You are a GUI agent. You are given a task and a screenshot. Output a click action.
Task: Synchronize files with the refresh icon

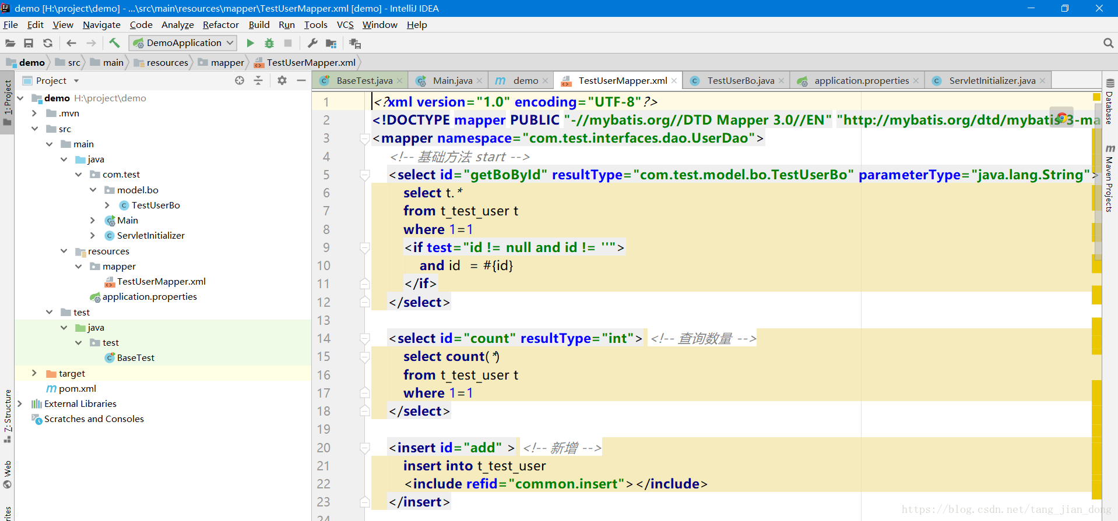point(48,43)
